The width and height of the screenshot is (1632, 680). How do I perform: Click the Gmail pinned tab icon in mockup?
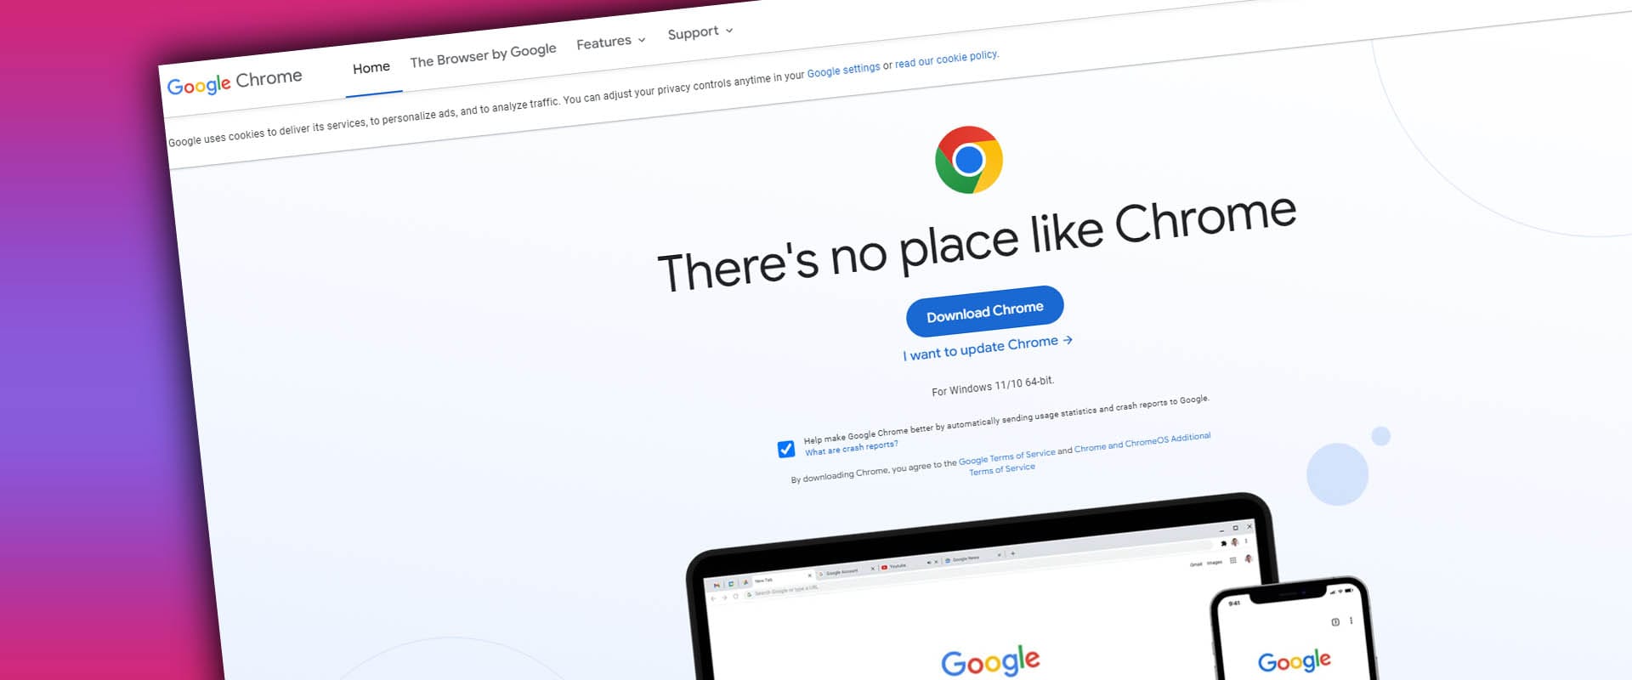click(x=717, y=585)
